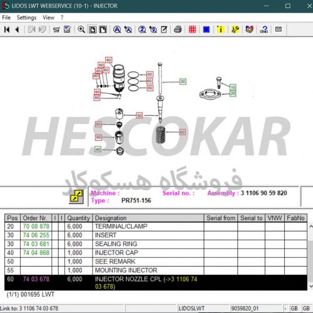The image size is (313, 313).
Task: Click order number 70 08 878
Action: 36,227
